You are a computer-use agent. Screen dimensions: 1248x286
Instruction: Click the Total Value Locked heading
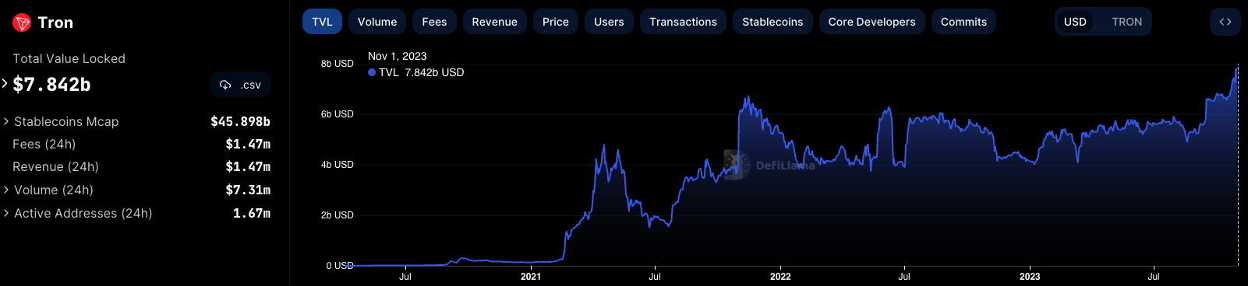click(x=69, y=58)
